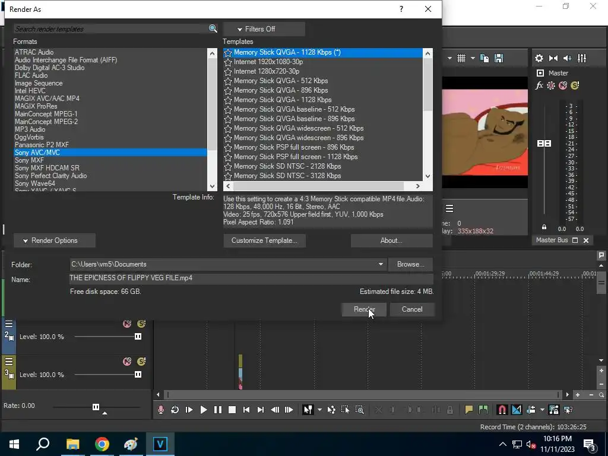
Task: Adjust track 2 Level slider handle
Action: (138, 337)
